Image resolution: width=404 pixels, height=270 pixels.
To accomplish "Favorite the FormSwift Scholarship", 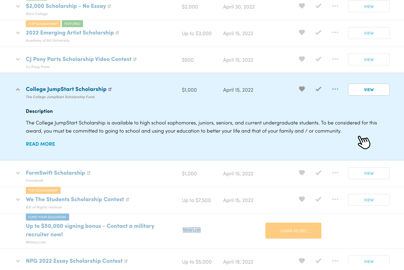I will 302,173.
